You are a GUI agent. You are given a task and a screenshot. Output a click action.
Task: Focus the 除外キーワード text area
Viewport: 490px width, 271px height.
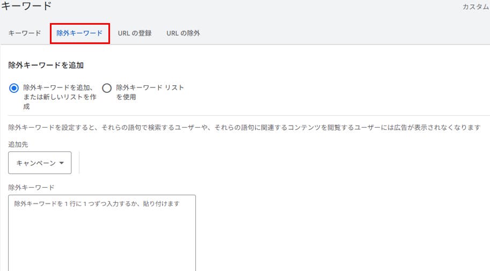tap(102, 236)
